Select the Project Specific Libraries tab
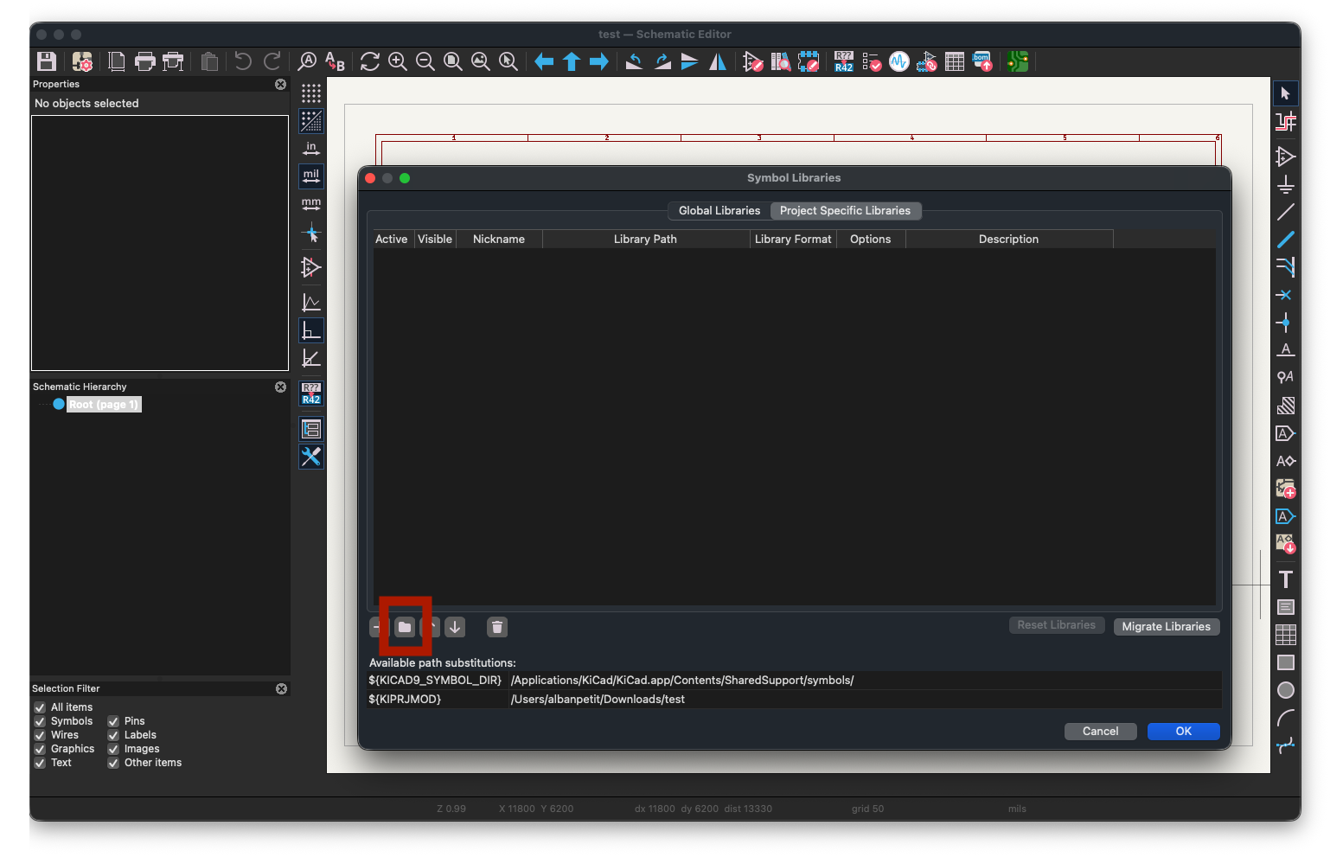The height and width of the screenshot is (857, 1330). [845, 211]
